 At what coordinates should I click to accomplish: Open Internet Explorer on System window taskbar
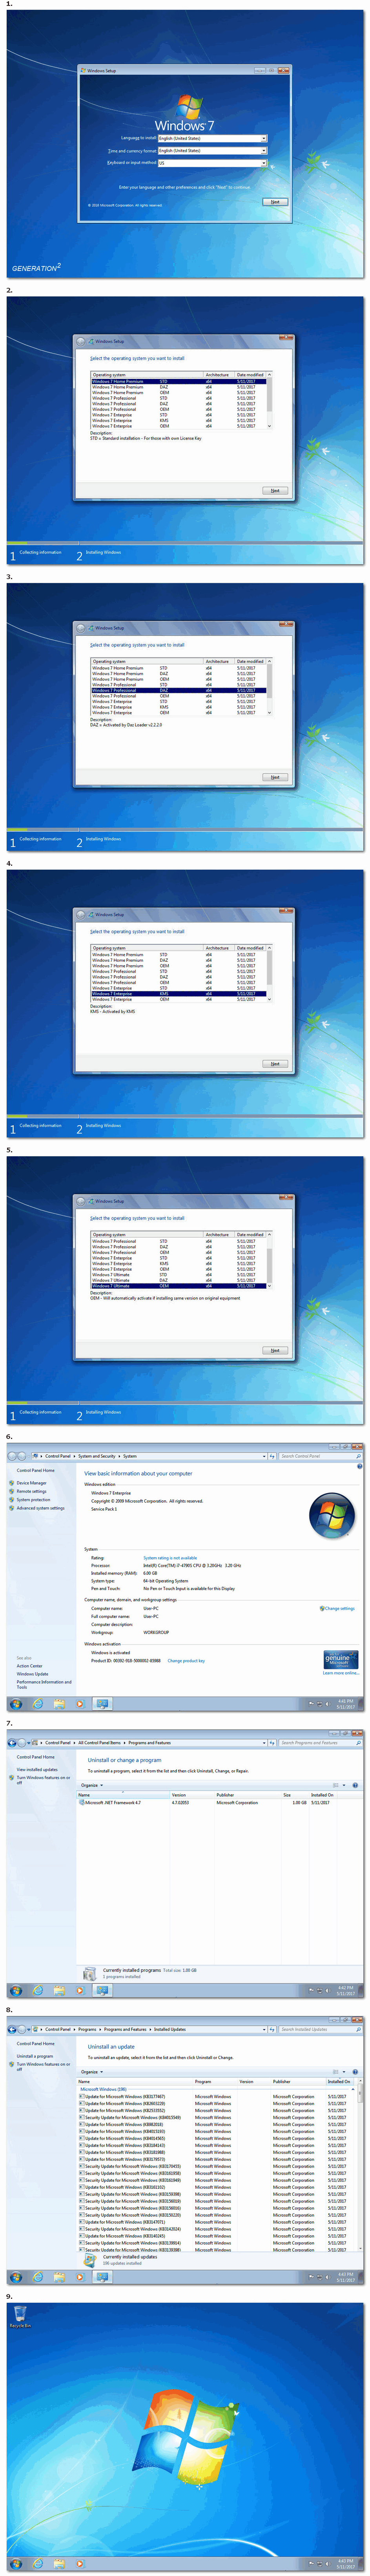pyautogui.click(x=38, y=1703)
